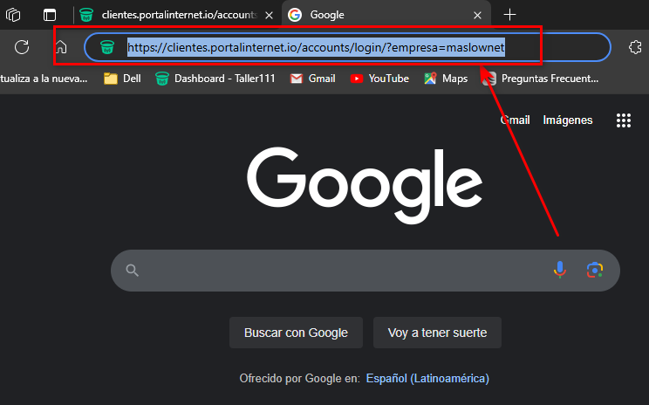Image resolution: width=649 pixels, height=405 pixels.
Task: Open the Imágenes link on Google
Action: (568, 120)
